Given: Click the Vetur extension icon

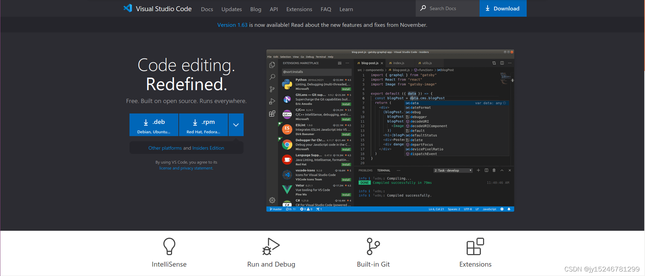Looking at the screenshot, I should coord(287,189).
